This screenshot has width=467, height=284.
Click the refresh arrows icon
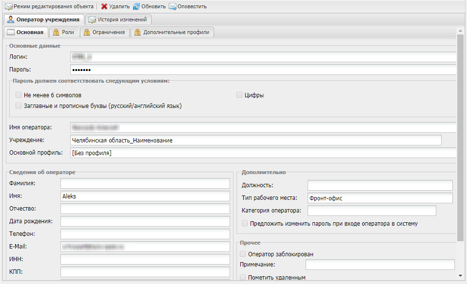pyautogui.click(x=136, y=7)
